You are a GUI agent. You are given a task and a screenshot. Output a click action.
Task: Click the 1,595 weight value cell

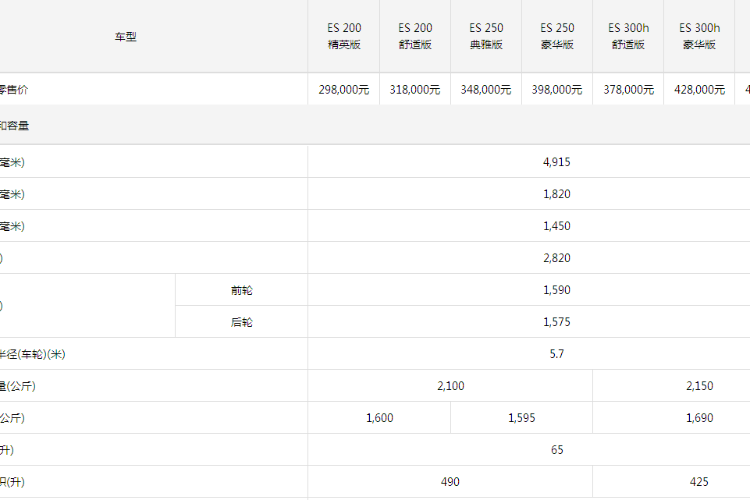pos(521,418)
